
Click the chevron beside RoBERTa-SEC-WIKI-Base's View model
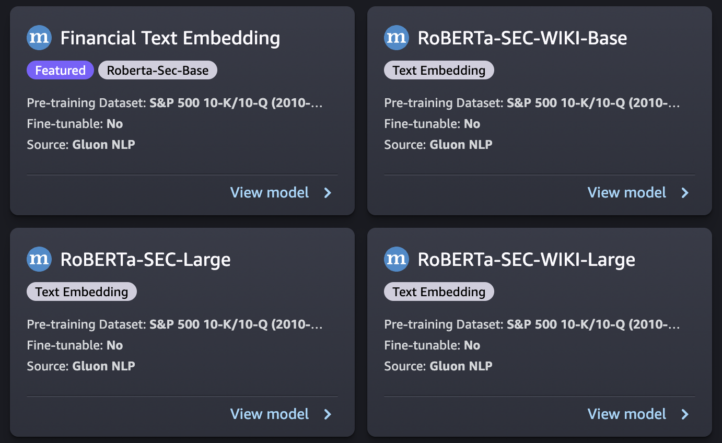pyautogui.click(x=684, y=193)
